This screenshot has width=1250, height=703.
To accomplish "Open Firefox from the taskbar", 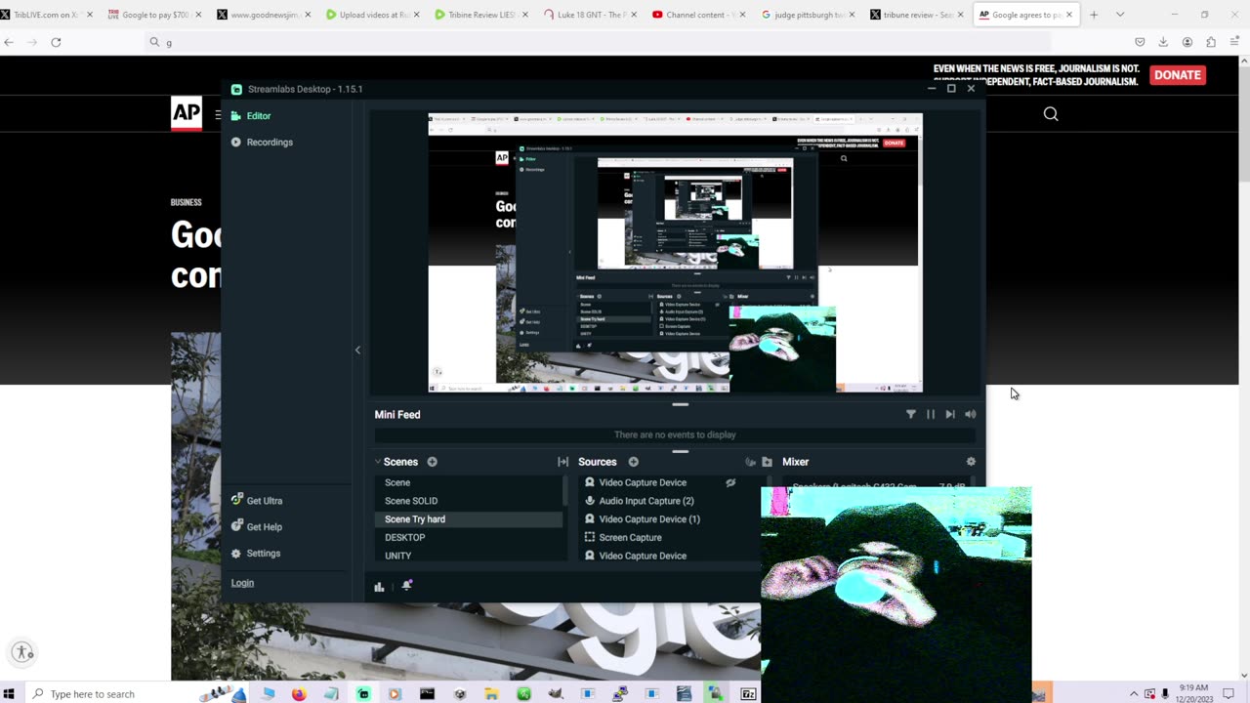I will [x=299, y=694].
